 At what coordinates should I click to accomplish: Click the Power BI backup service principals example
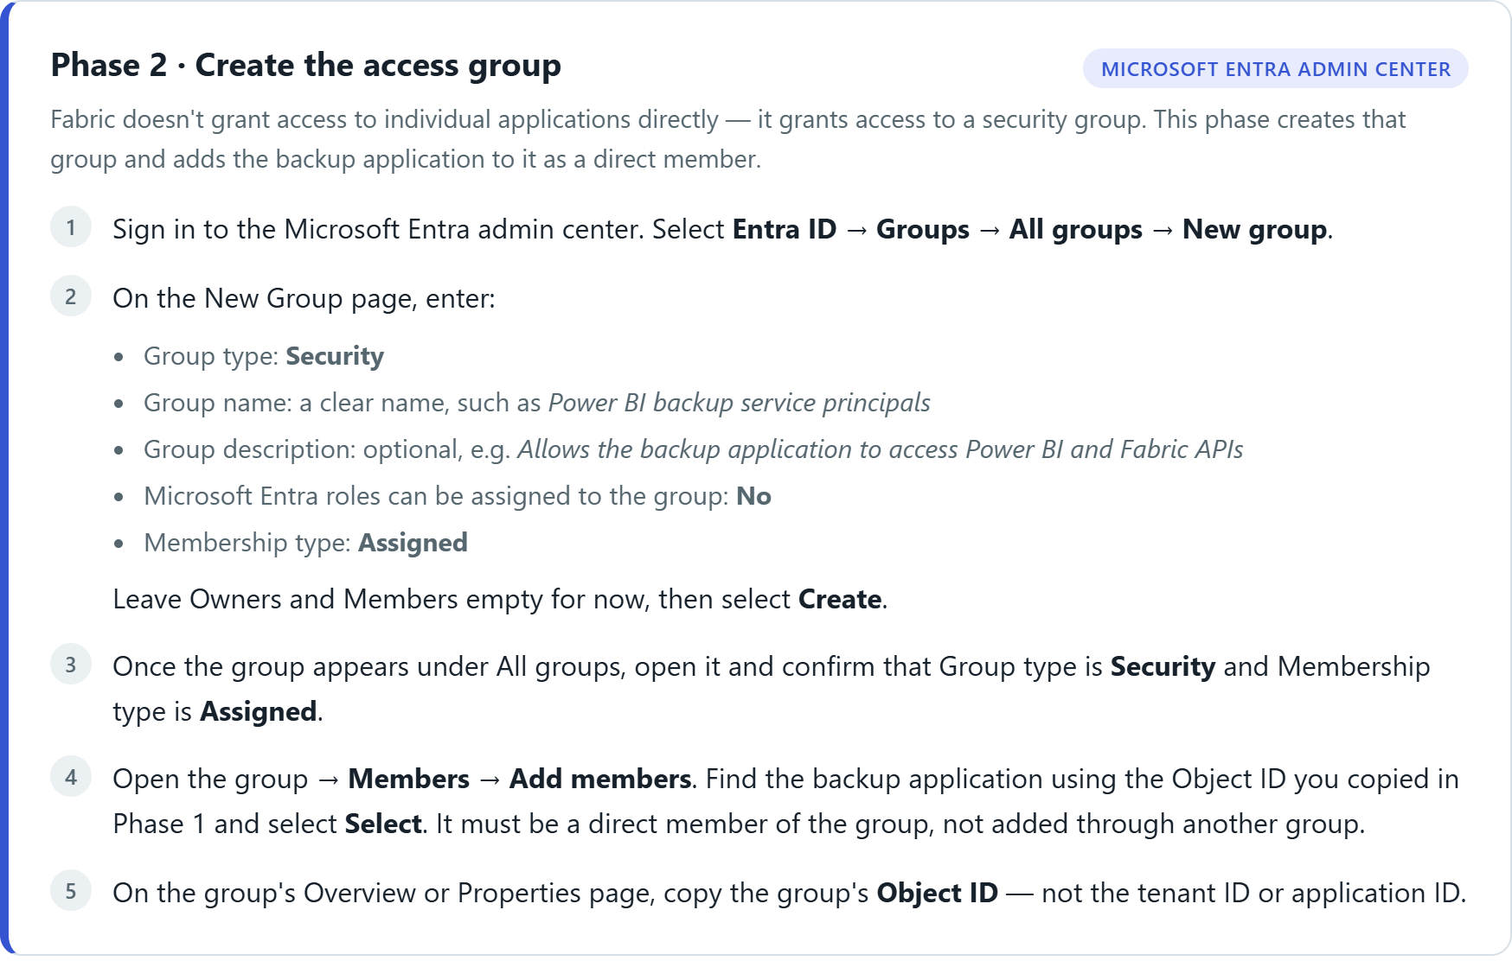[x=740, y=403]
